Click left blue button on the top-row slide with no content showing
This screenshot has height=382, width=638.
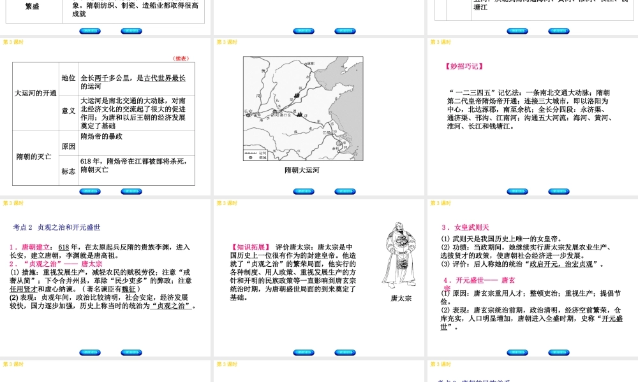pos(304,31)
